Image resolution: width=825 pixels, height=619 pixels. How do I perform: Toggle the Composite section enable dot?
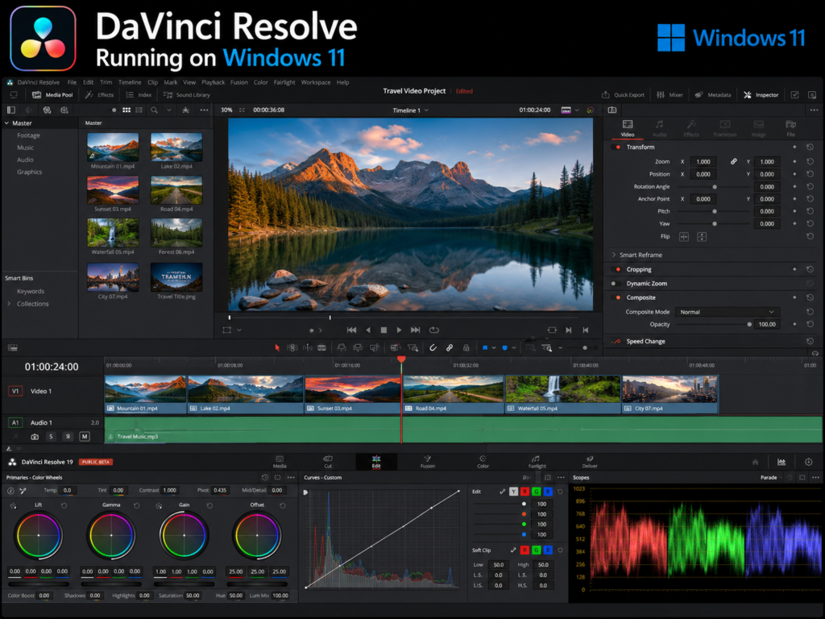pyautogui.click(x=618, y=298)
